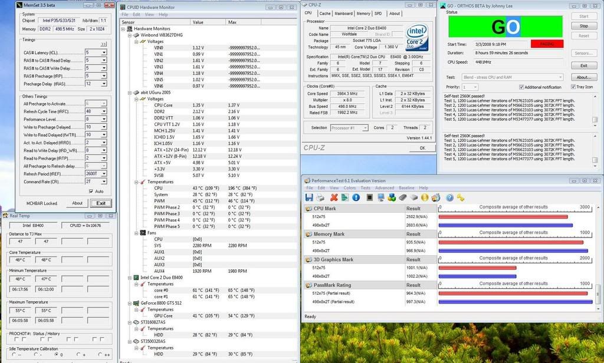The width and height of the screenshot is (604, 363).
Task: Click the blue exclamation info icon in PerformanceTest
Action: tap(356, 197)
